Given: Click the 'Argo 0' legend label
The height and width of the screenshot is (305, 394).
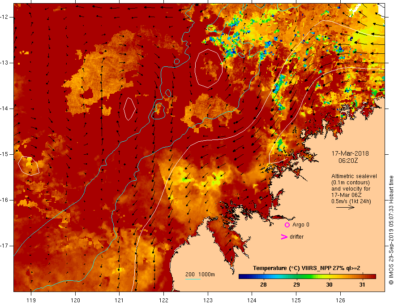Looking at the screenshot, I should [301, 225].
